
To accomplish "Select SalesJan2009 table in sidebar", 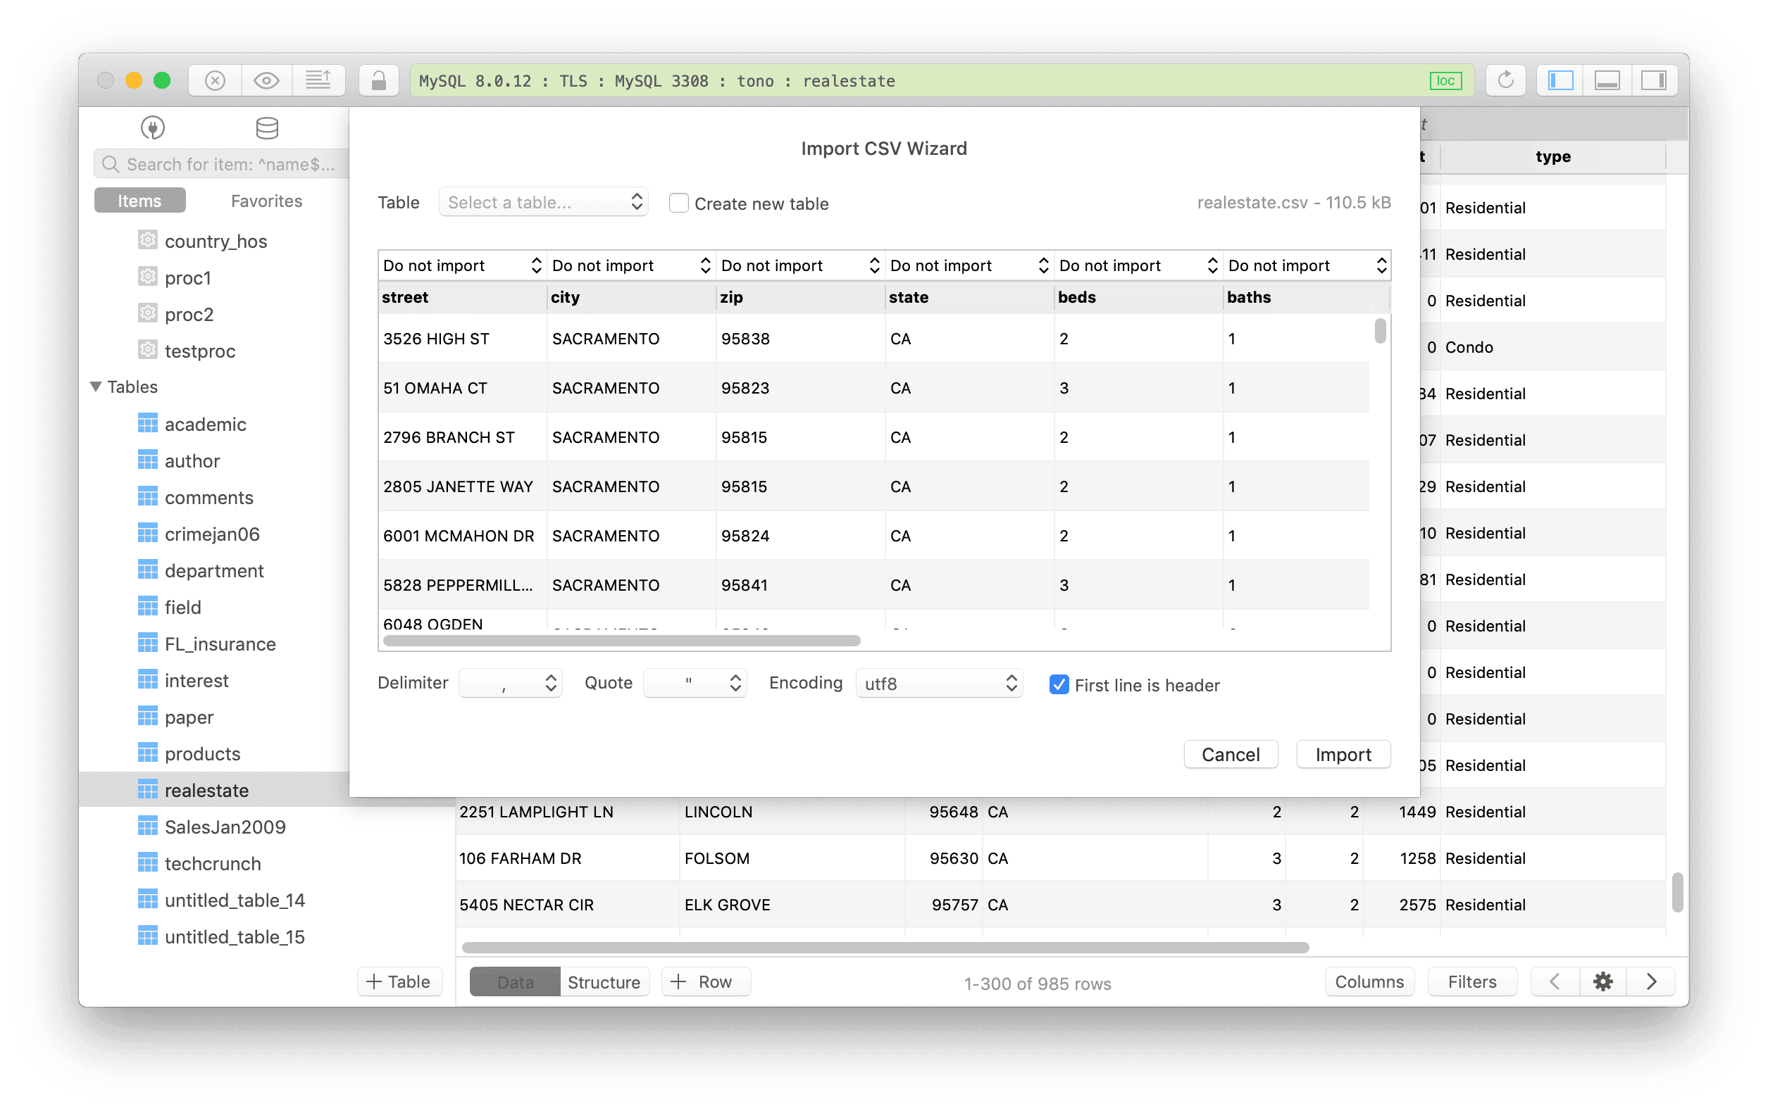I will [x=225, y=827].
